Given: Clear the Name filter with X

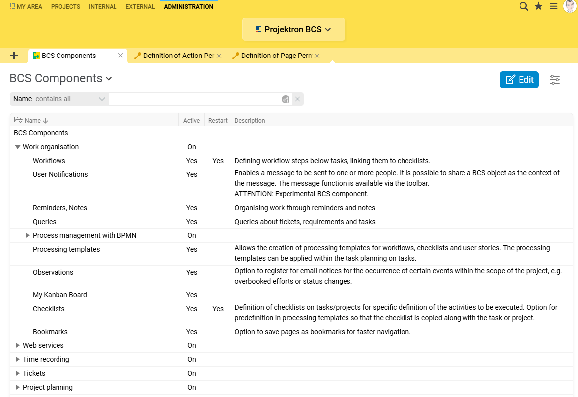Looking at the screenshot, I should [x=297, y=99].
